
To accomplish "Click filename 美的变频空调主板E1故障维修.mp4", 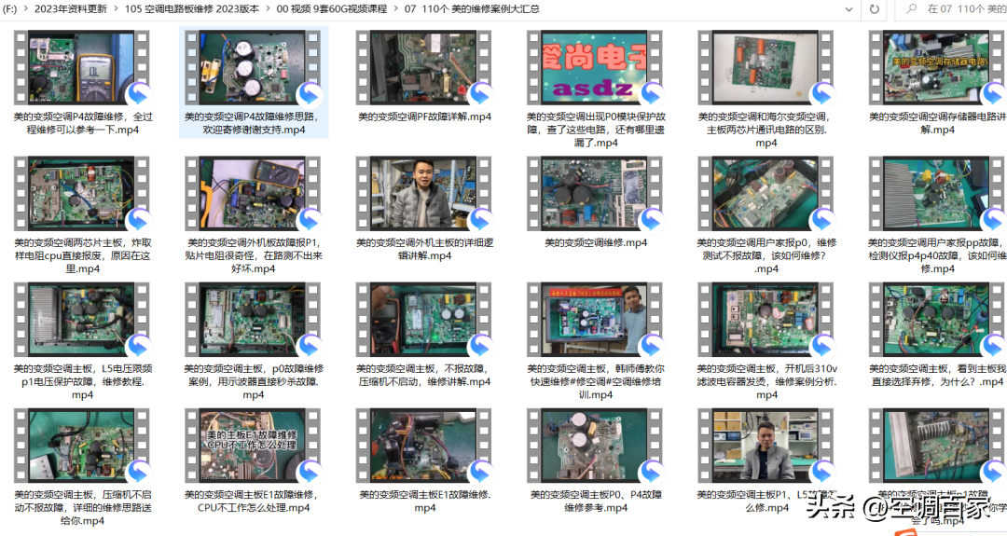I will tap(424, 502).
